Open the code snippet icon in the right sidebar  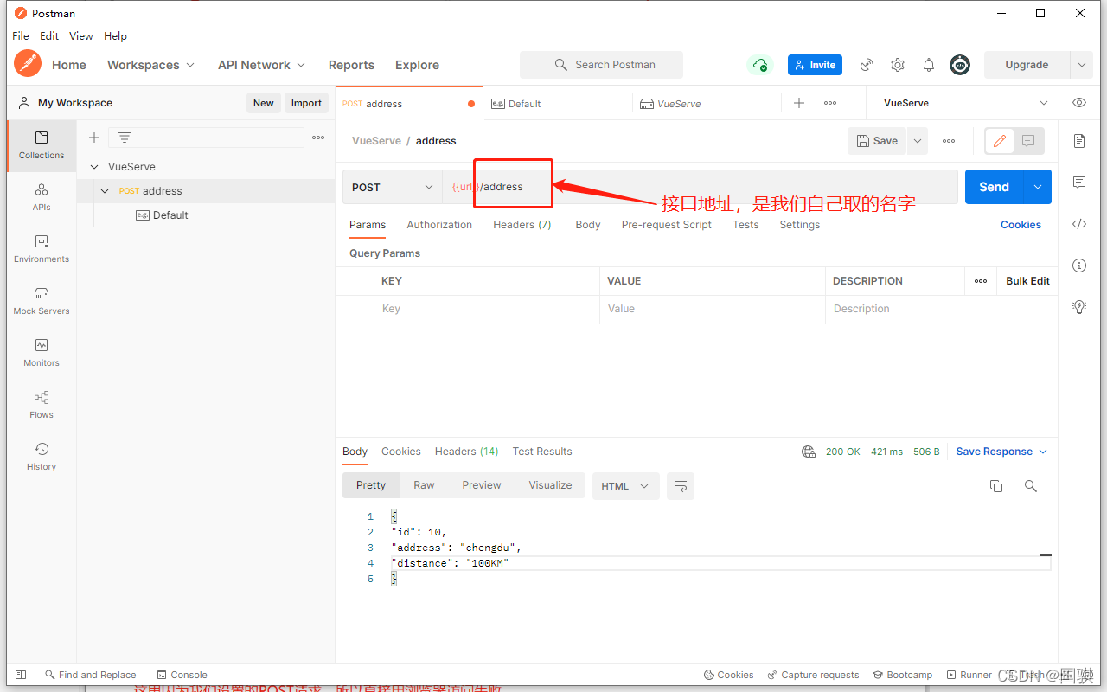(1079, 224)
